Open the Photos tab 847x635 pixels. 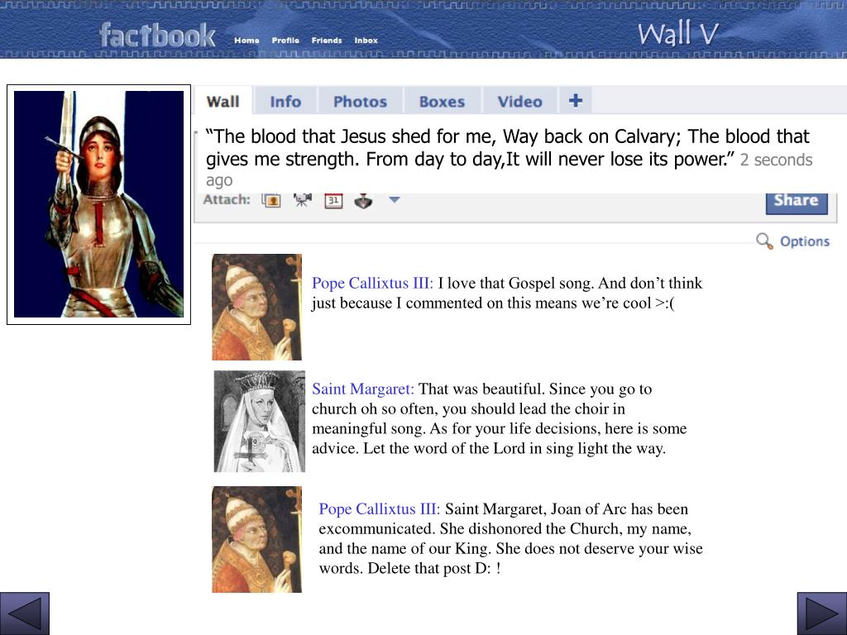(361, 101)
